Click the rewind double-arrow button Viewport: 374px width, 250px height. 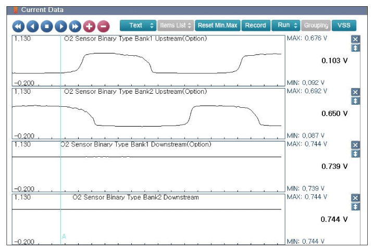[18, 26]
